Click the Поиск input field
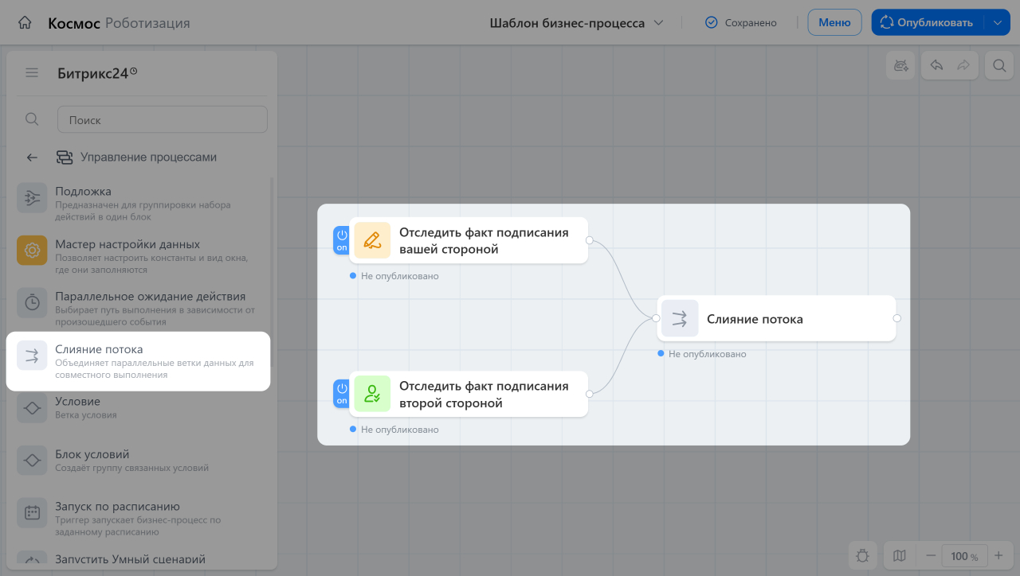The width and height of the screenshot is (1020, 576). tap(163, 120)
